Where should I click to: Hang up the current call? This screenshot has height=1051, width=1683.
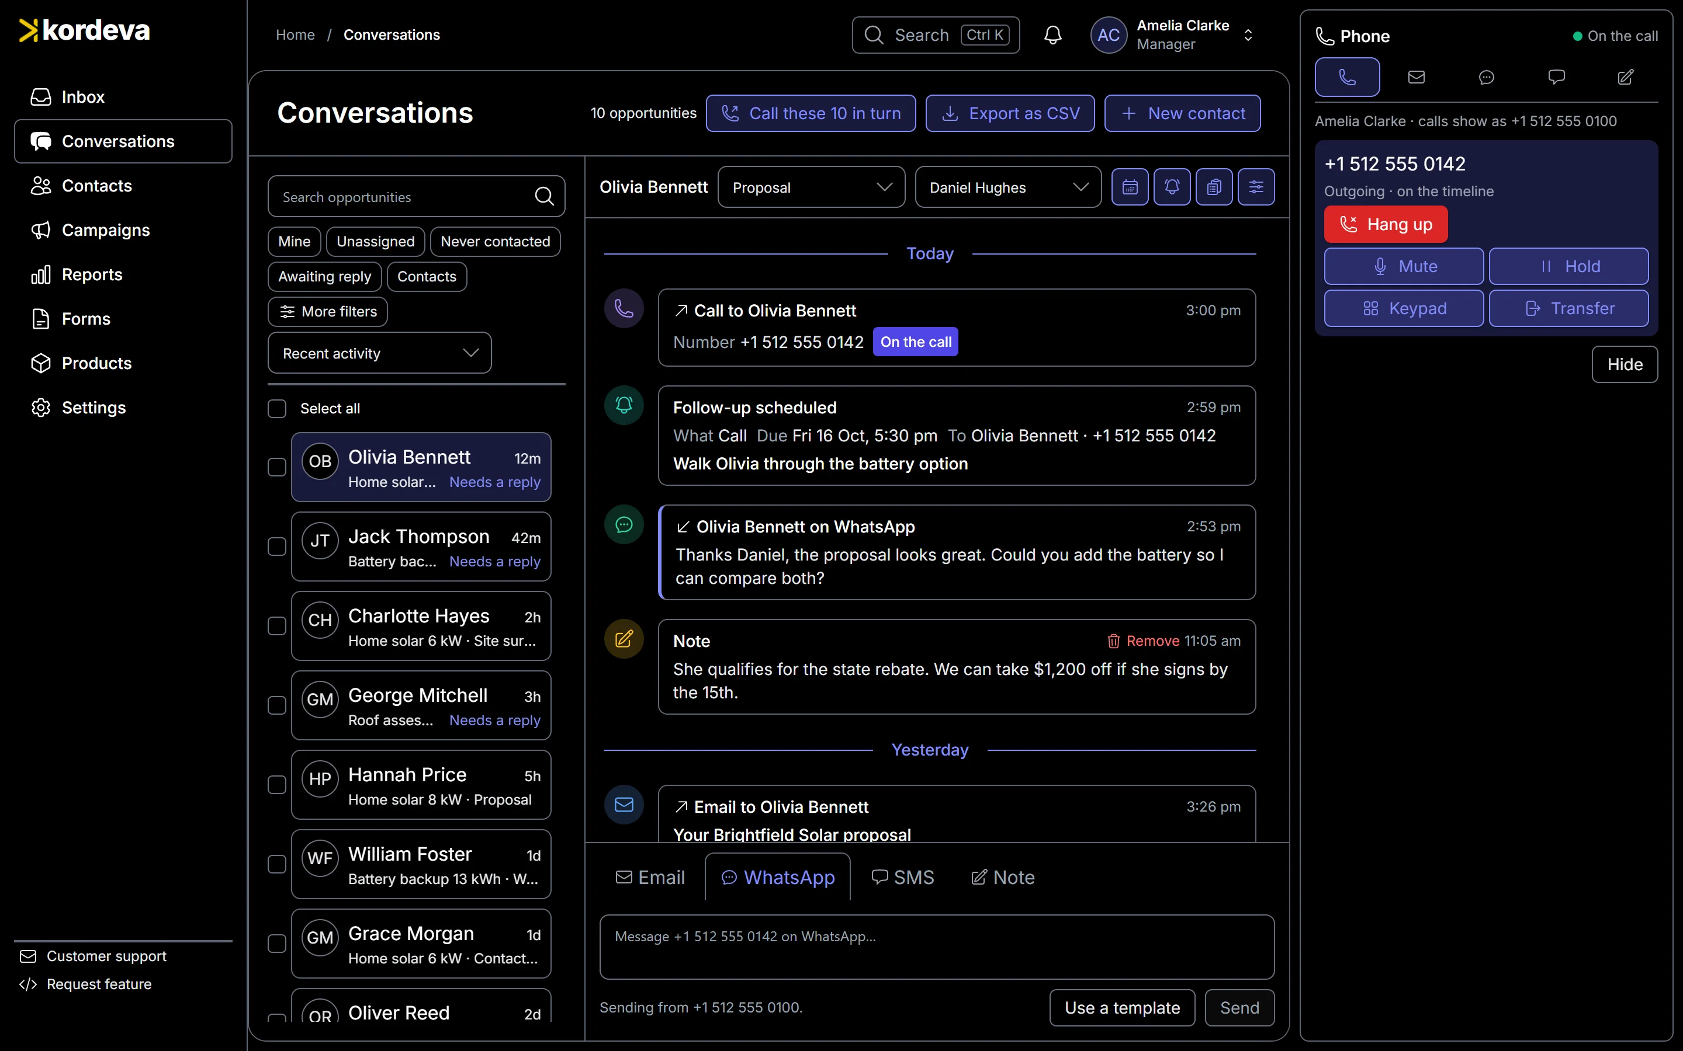click(1386, 225)
